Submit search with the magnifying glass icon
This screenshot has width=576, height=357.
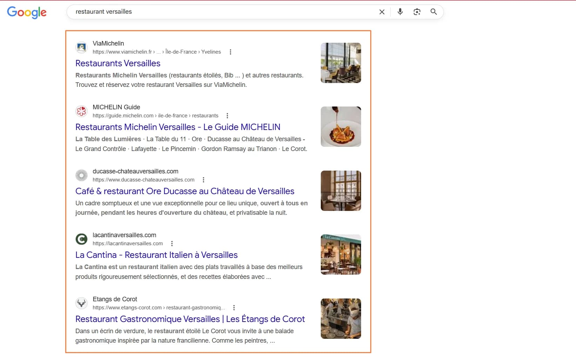pyautogui.click(x=434, y=12)
